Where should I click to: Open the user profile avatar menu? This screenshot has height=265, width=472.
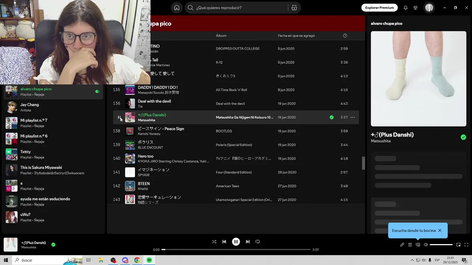(429, 8)
